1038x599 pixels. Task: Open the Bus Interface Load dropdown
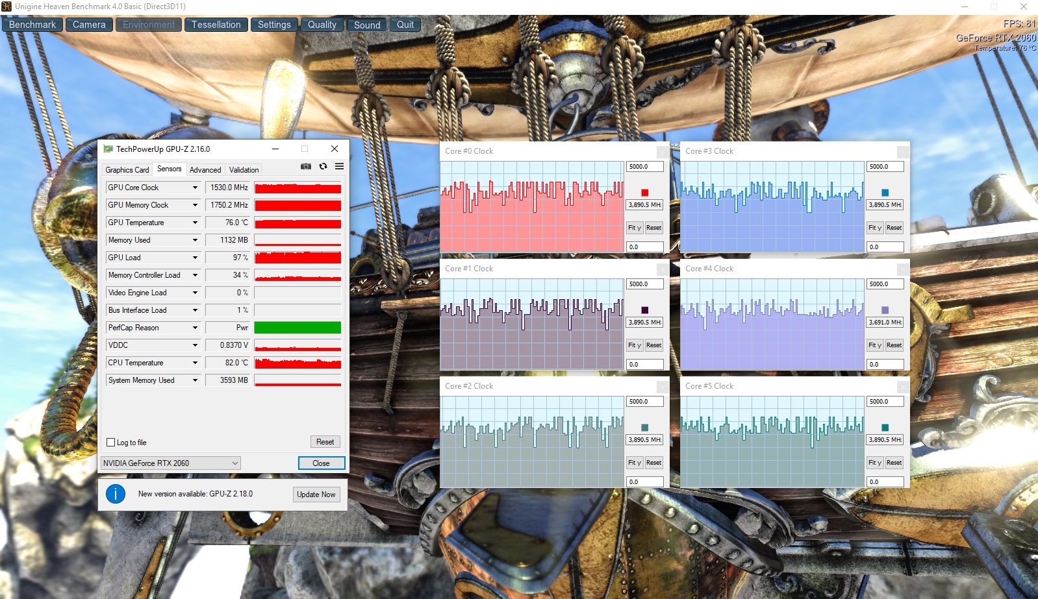click(x=195, y=310)
